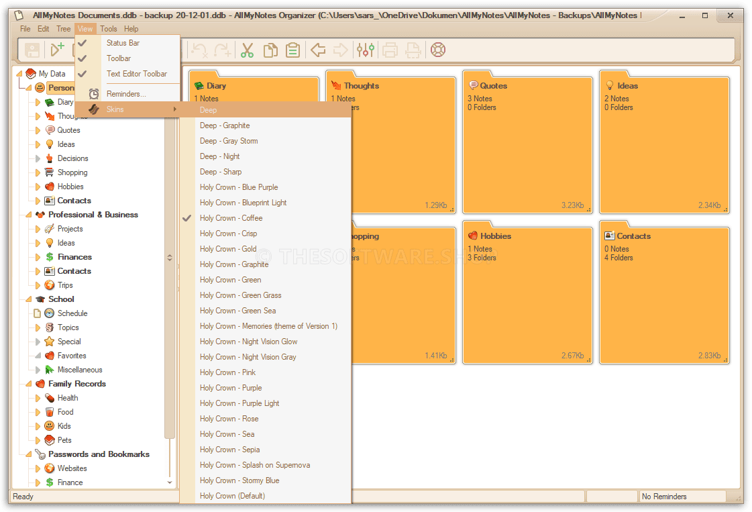This screenshot has width=752, height=512.
Task: Click the No Reminders status bar entry
Action: (682, 496)
